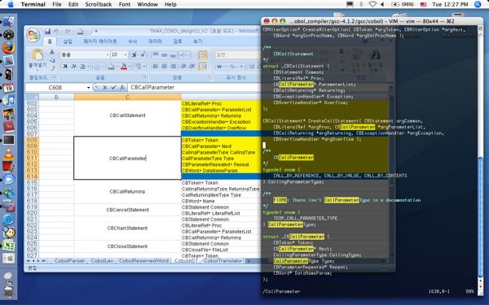Click the Terminal icon in the dock
Image resolution: width=489 pixels, height=305 pixels.
coord(8,140)
